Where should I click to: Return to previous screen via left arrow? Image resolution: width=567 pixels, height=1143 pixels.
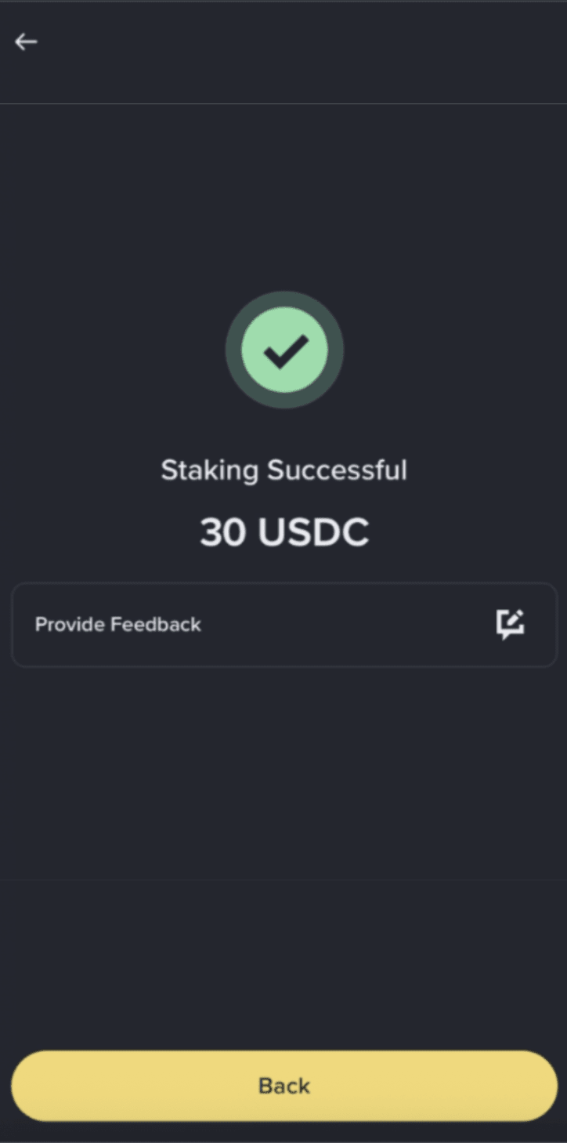pyautogui.click(x=26, y=42)
